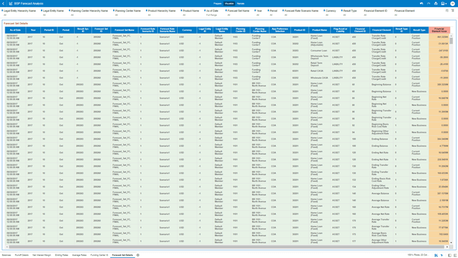
Task: Open the export/share icon
Action: 436,3
